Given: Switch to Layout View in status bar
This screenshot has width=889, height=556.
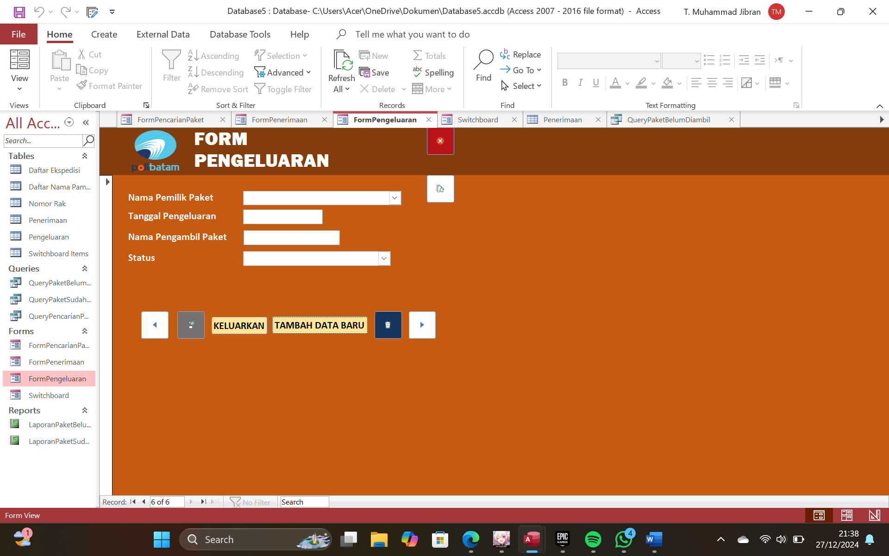Looking at the screenshot, I should (847, 515).
